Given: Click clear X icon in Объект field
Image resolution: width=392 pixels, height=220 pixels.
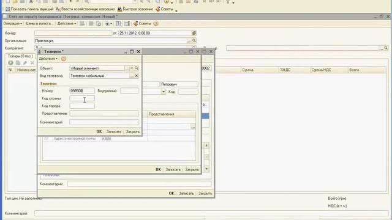Looking at the screenshot, I should tap(132, 68).
